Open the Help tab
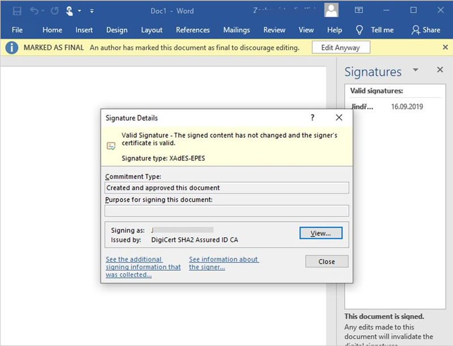 pyautogui.click(x=335, y=30)
